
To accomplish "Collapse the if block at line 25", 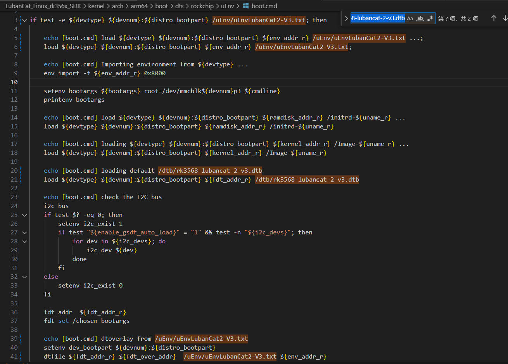I will [x=25, y=215].
